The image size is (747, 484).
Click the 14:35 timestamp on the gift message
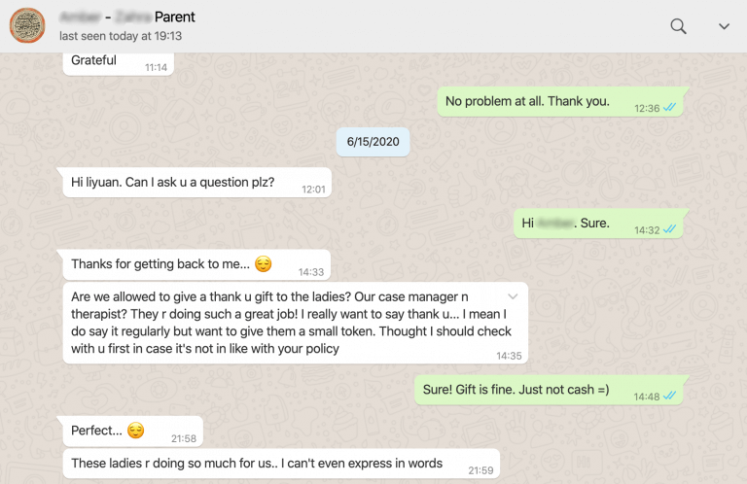pos(509,356)
